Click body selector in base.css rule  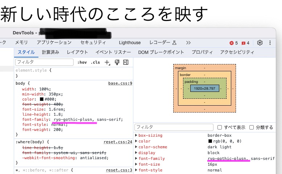point(20,83)
